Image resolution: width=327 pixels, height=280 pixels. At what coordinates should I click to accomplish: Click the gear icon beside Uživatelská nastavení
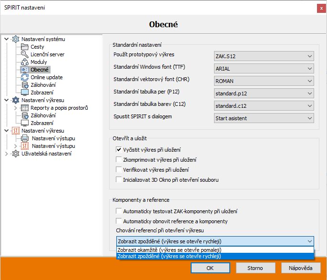tap(16, 154)
